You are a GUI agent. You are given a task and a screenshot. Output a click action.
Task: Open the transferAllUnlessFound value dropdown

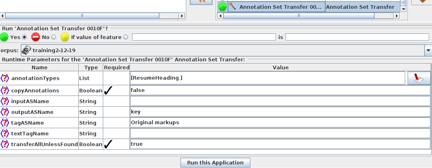[x=280, y=144]
